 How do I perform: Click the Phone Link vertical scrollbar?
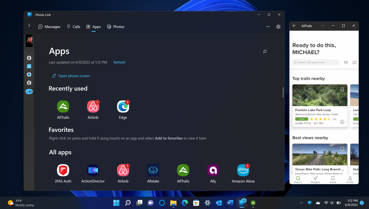coord(283,92)
